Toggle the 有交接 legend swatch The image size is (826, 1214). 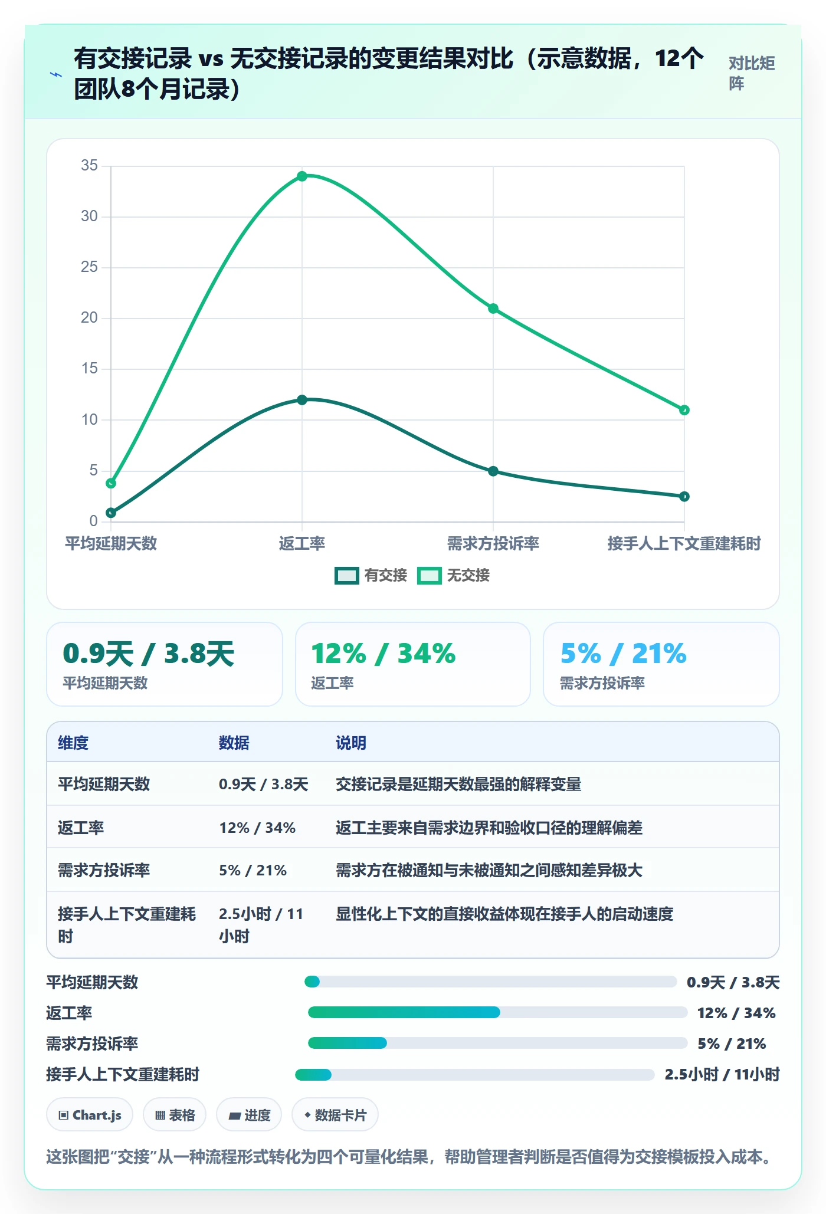coord(346,576)
